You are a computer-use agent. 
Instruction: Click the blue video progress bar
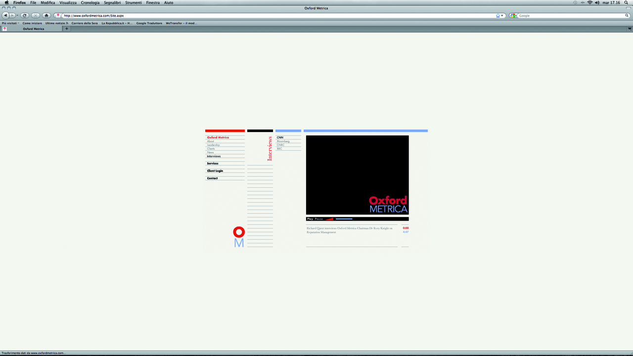click(x=344, y=219)
